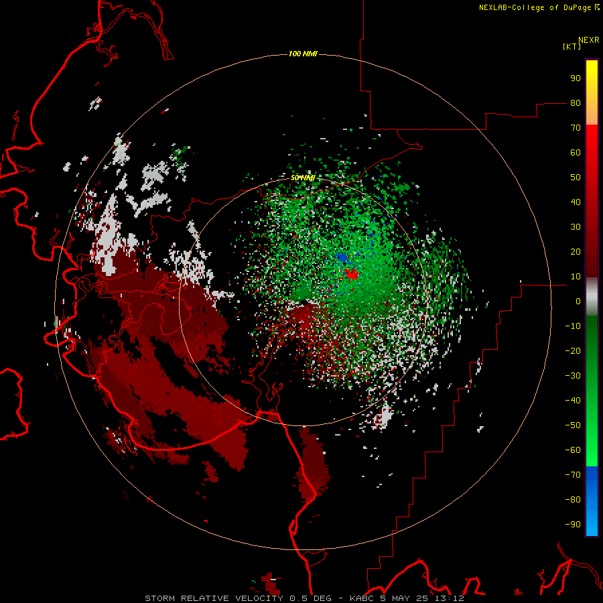Click the "[KT]" units label
603x603 pixels.
[x=572, y=46]
